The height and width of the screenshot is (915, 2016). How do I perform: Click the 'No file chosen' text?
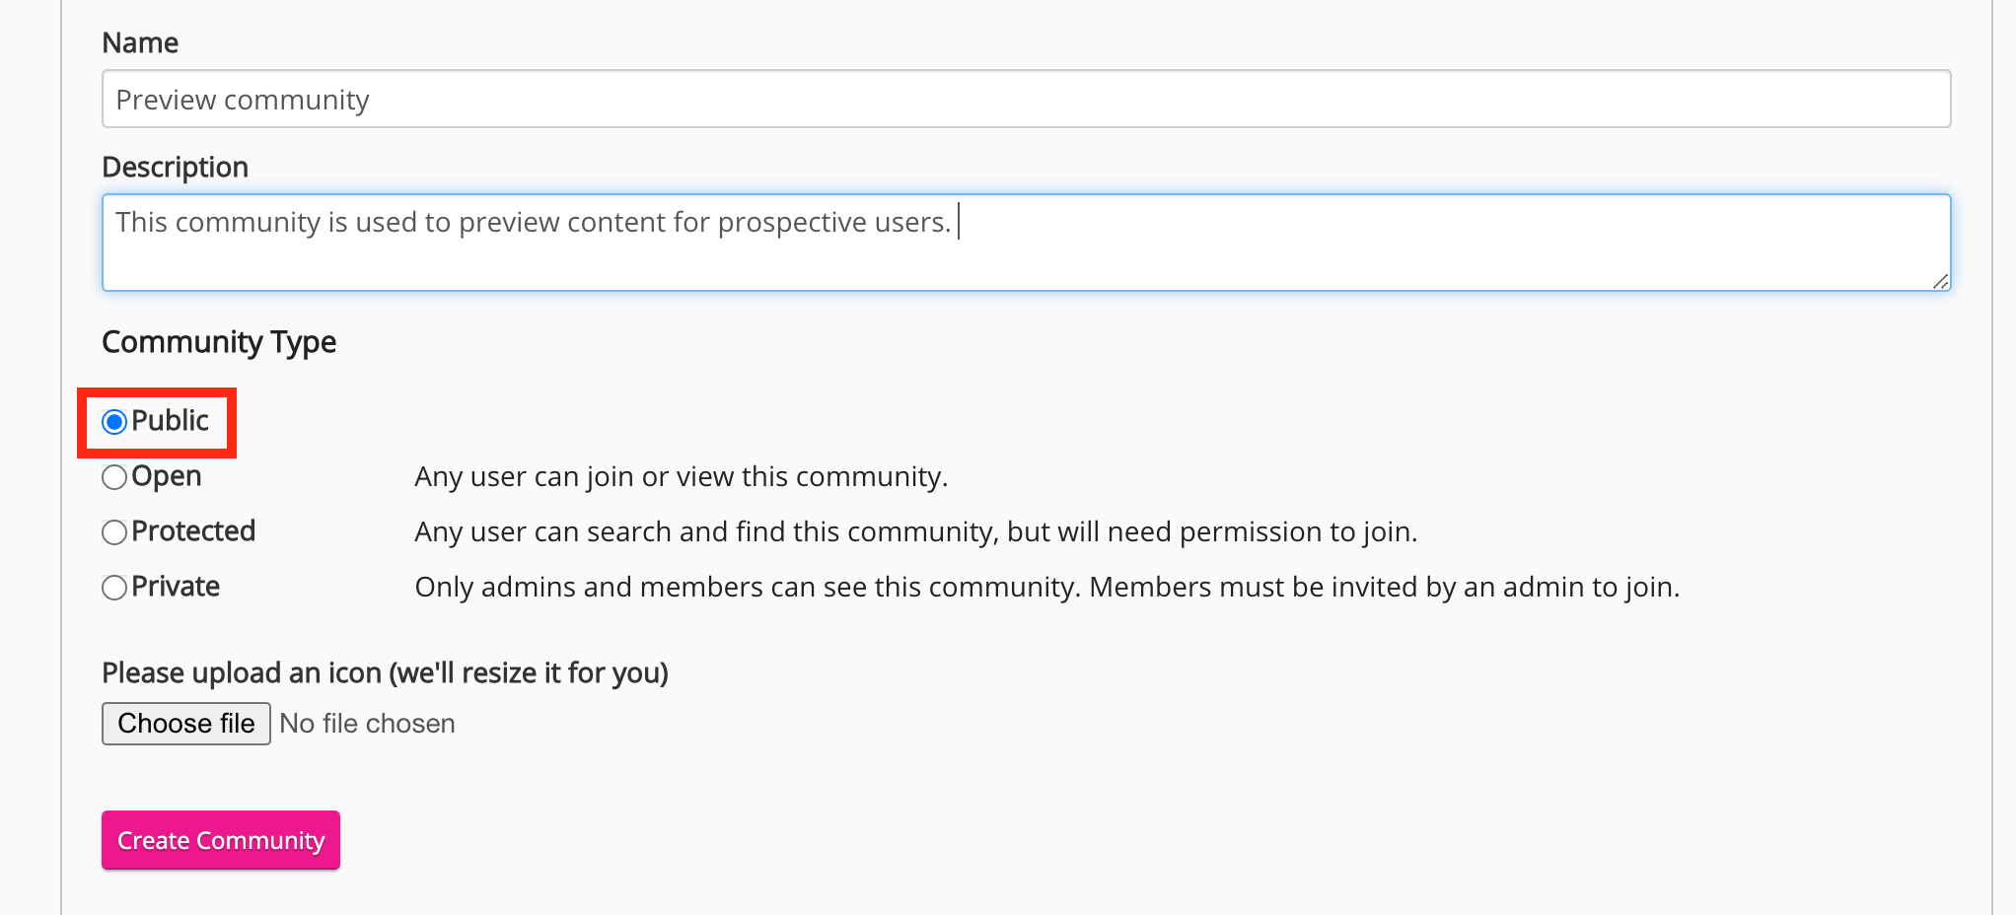coord(367,724)
